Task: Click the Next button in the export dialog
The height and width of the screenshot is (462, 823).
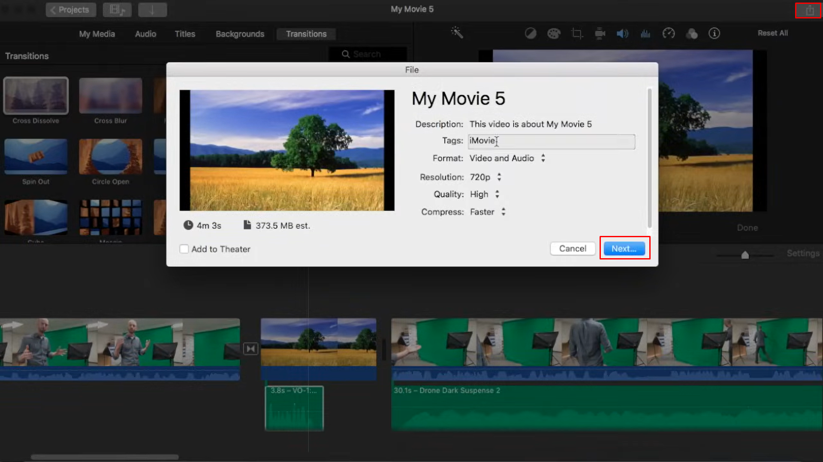Action: 624,248
